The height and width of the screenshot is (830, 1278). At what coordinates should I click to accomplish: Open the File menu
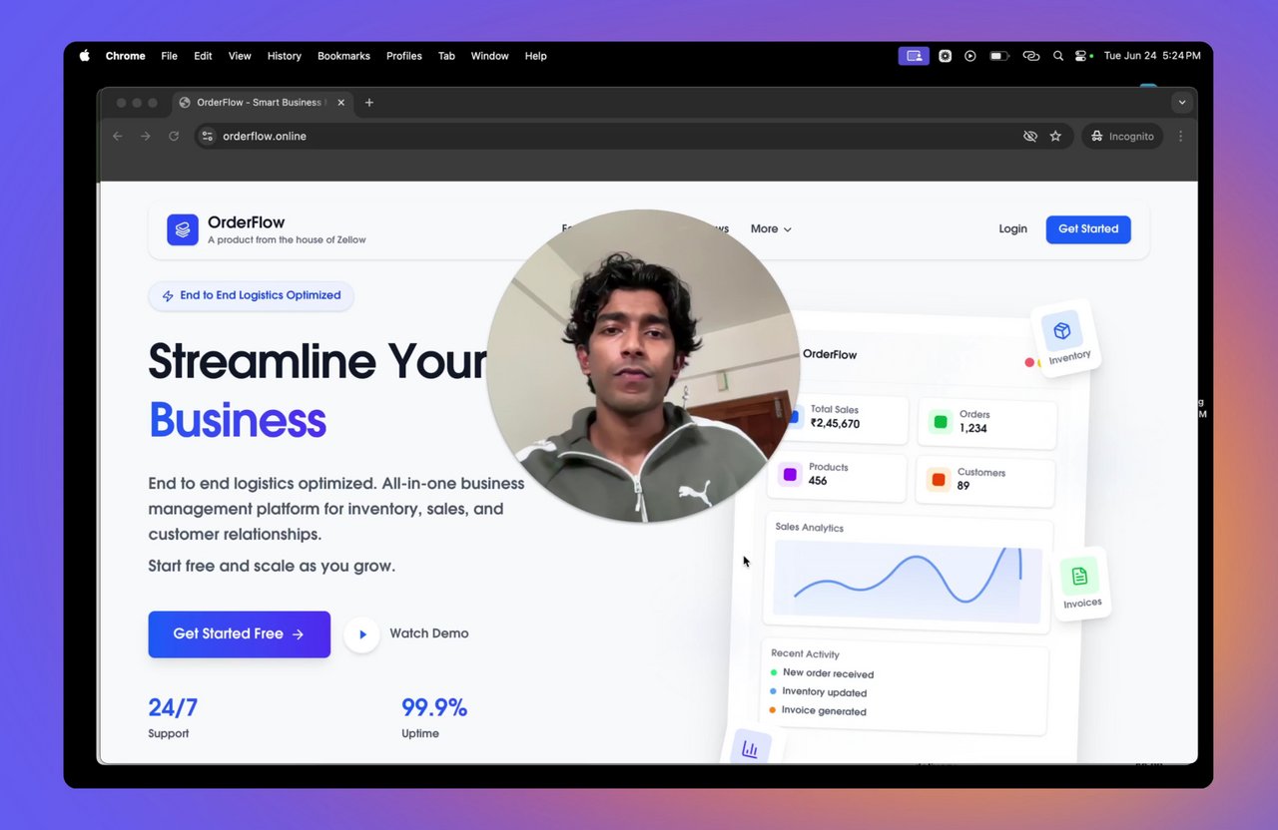170,56
